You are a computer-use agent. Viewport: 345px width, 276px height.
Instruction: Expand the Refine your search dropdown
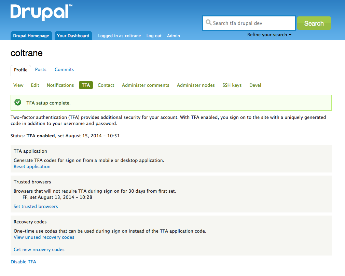click(269, 35)
